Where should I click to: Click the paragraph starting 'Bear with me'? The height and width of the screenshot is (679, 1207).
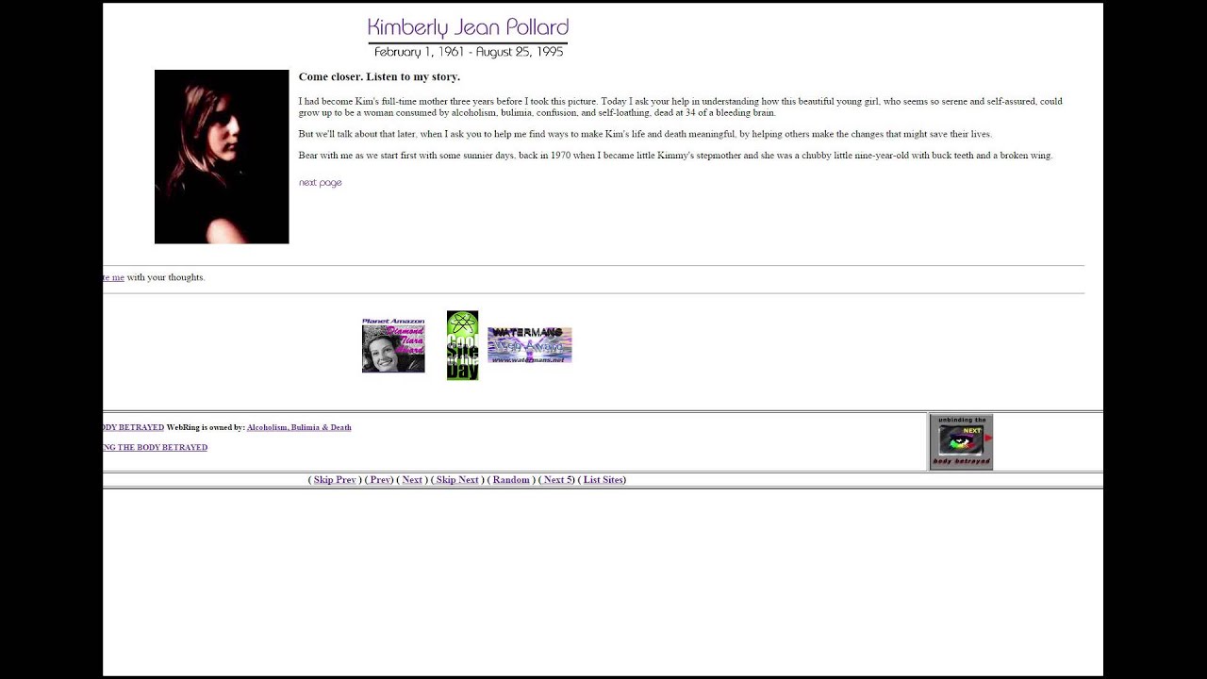pyautogui.click(x=675, y=156)
